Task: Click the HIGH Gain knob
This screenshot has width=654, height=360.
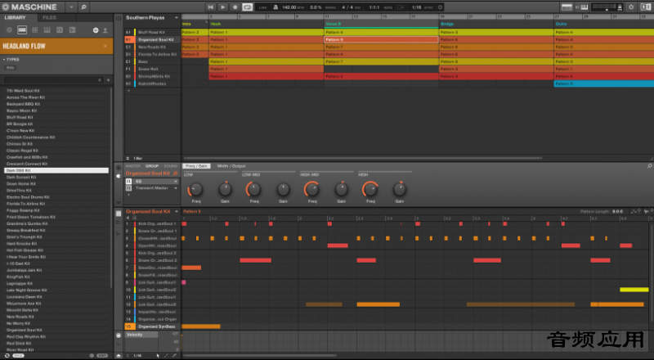Action: coord(399,190)
